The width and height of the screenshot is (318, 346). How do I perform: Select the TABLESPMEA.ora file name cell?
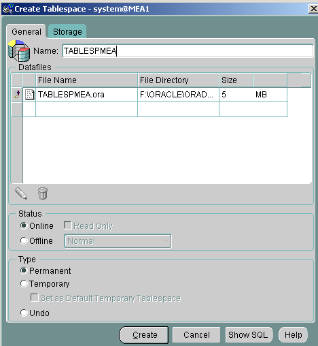tap(87, 95)
